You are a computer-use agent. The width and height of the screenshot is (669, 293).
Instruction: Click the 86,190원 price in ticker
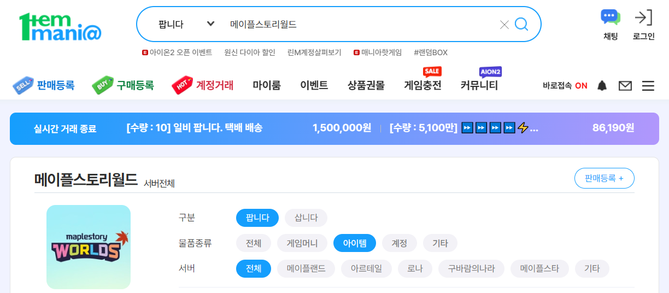click(613, 128)
